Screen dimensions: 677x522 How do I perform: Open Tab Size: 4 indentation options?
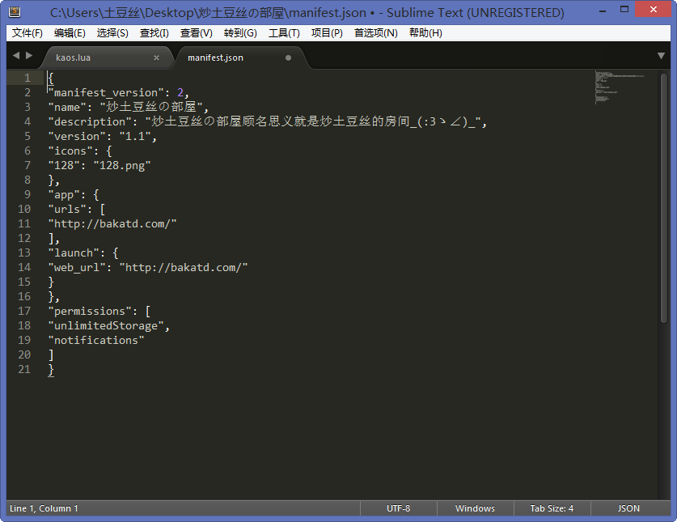click(x=552, y=508)
